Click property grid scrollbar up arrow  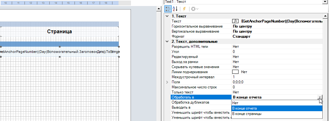[x=325, y=16]
